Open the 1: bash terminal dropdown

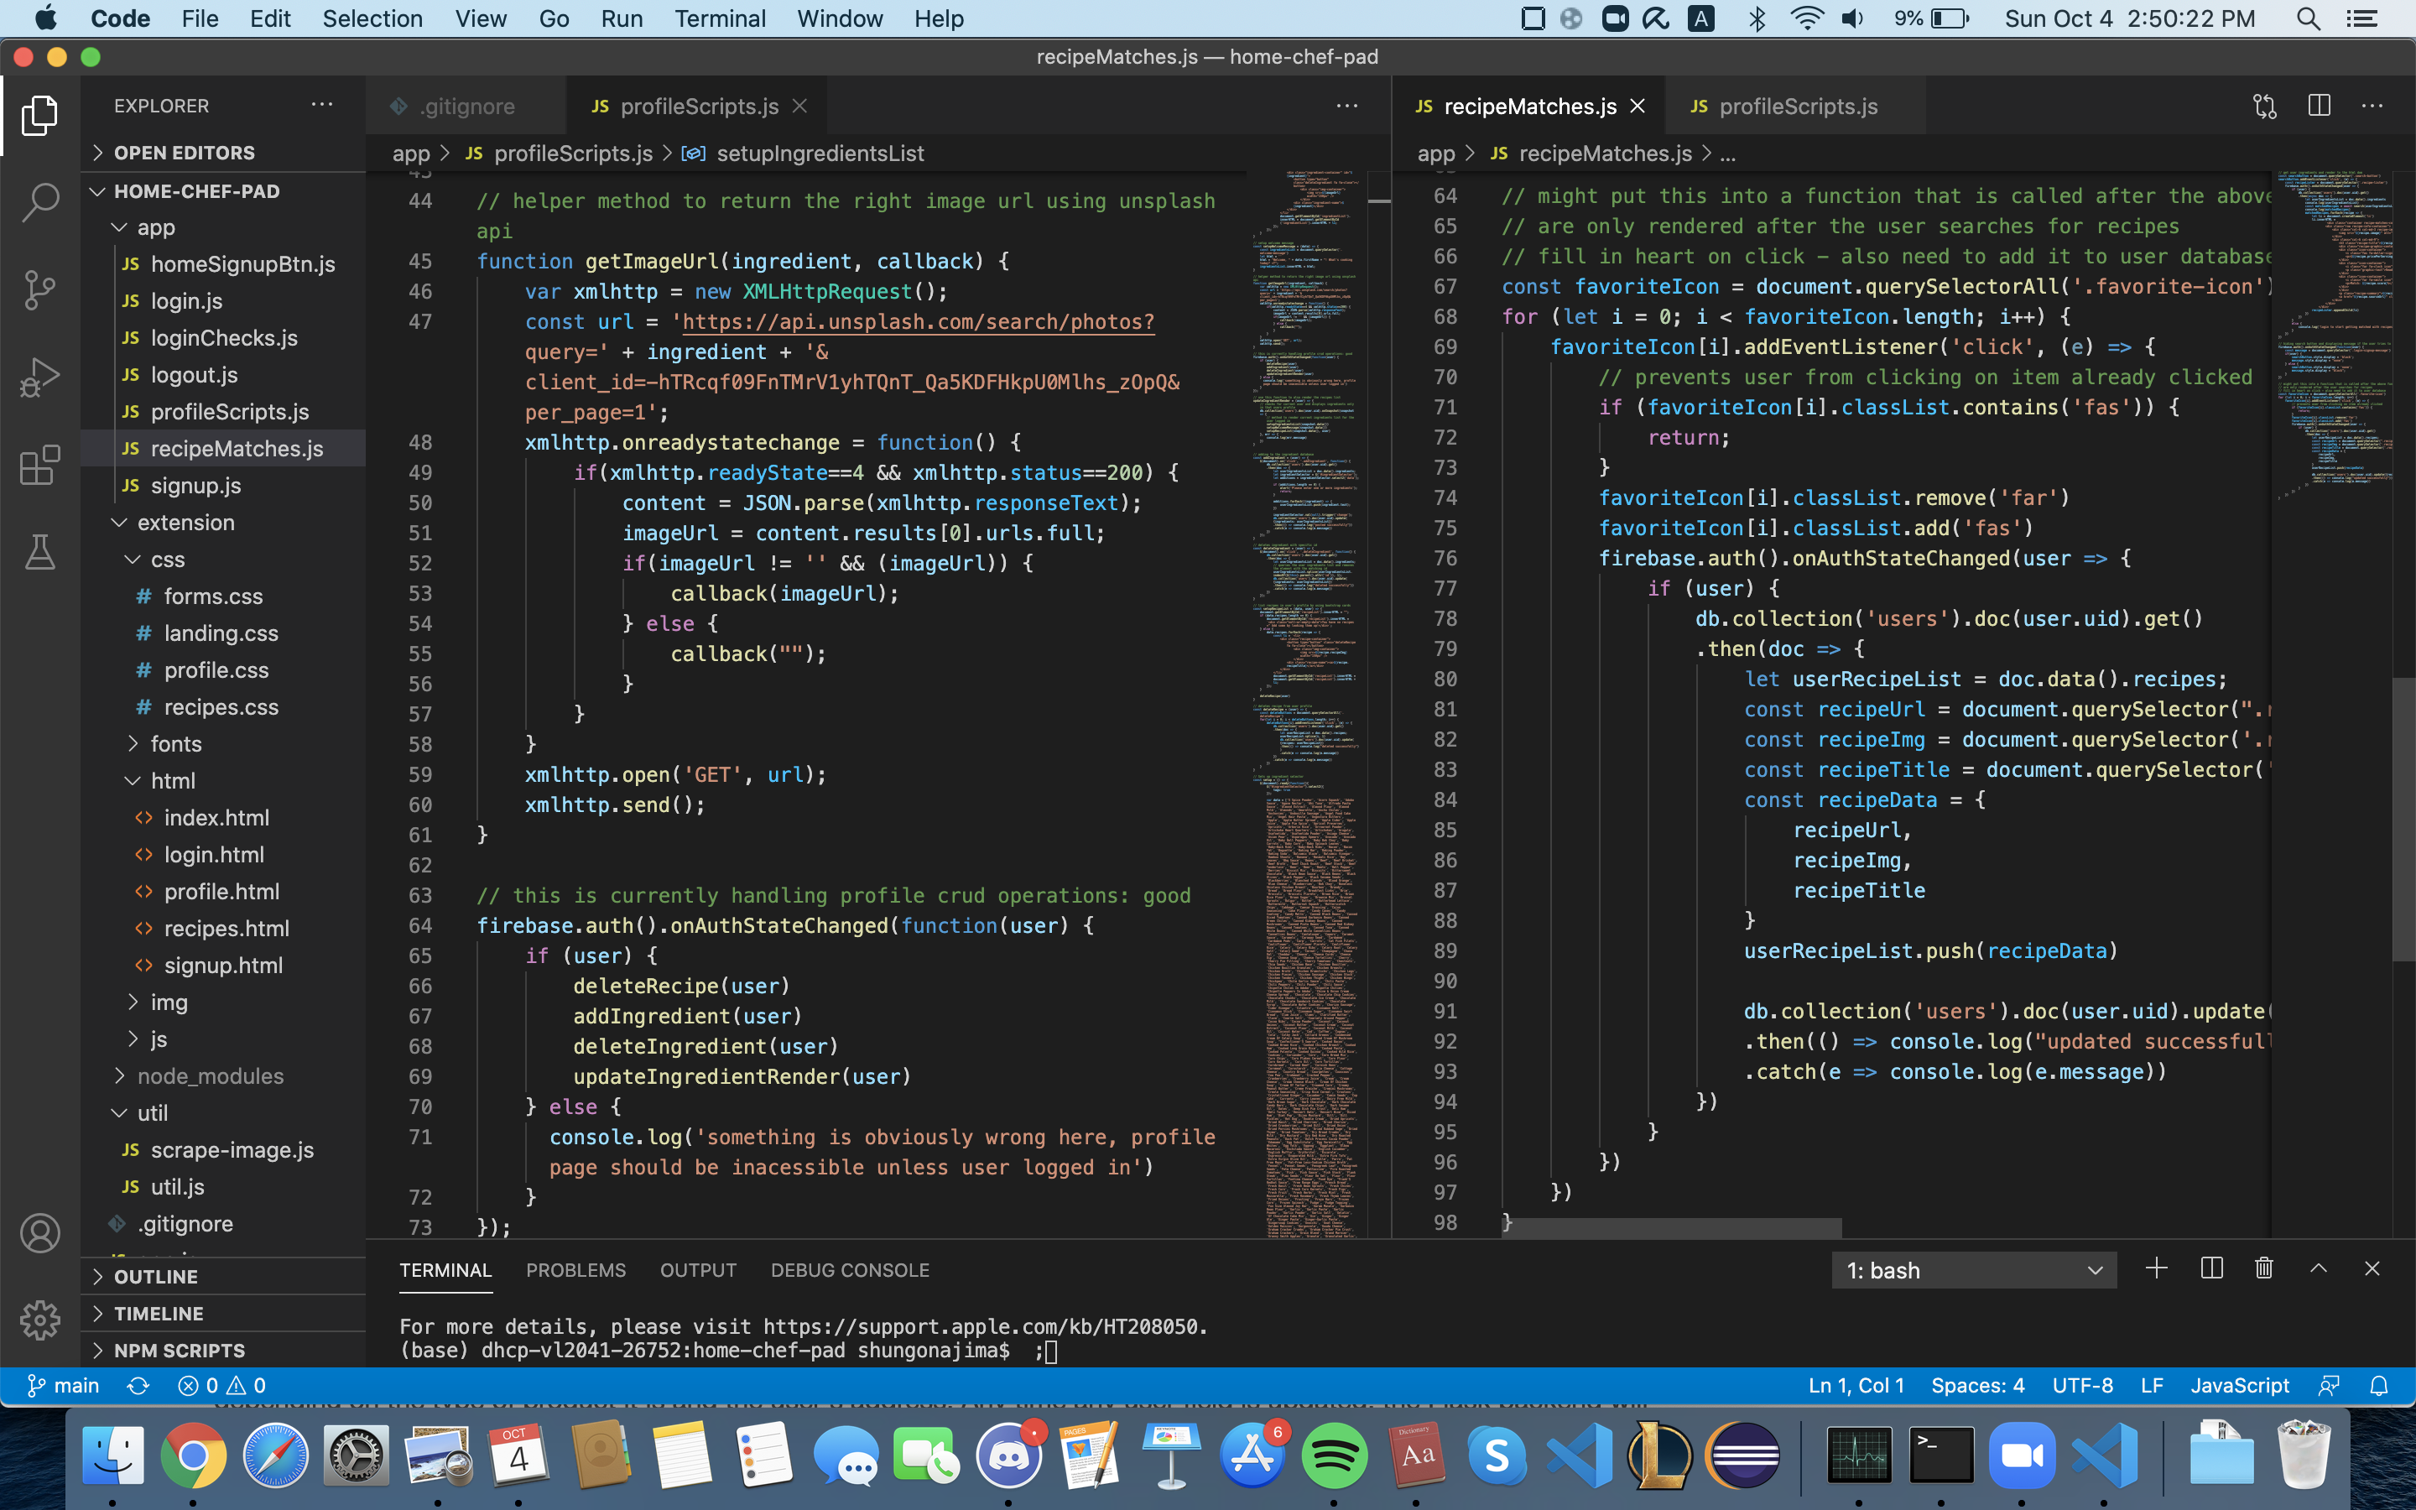pyautogui.click(x=1973, y=1270)
